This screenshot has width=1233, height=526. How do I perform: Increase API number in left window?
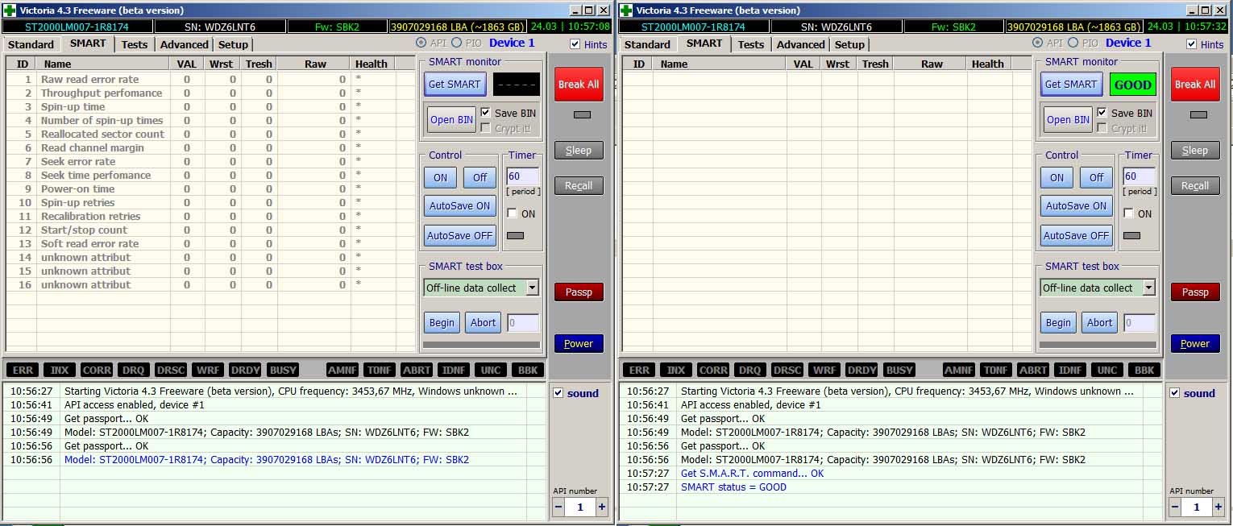[601, 507]
